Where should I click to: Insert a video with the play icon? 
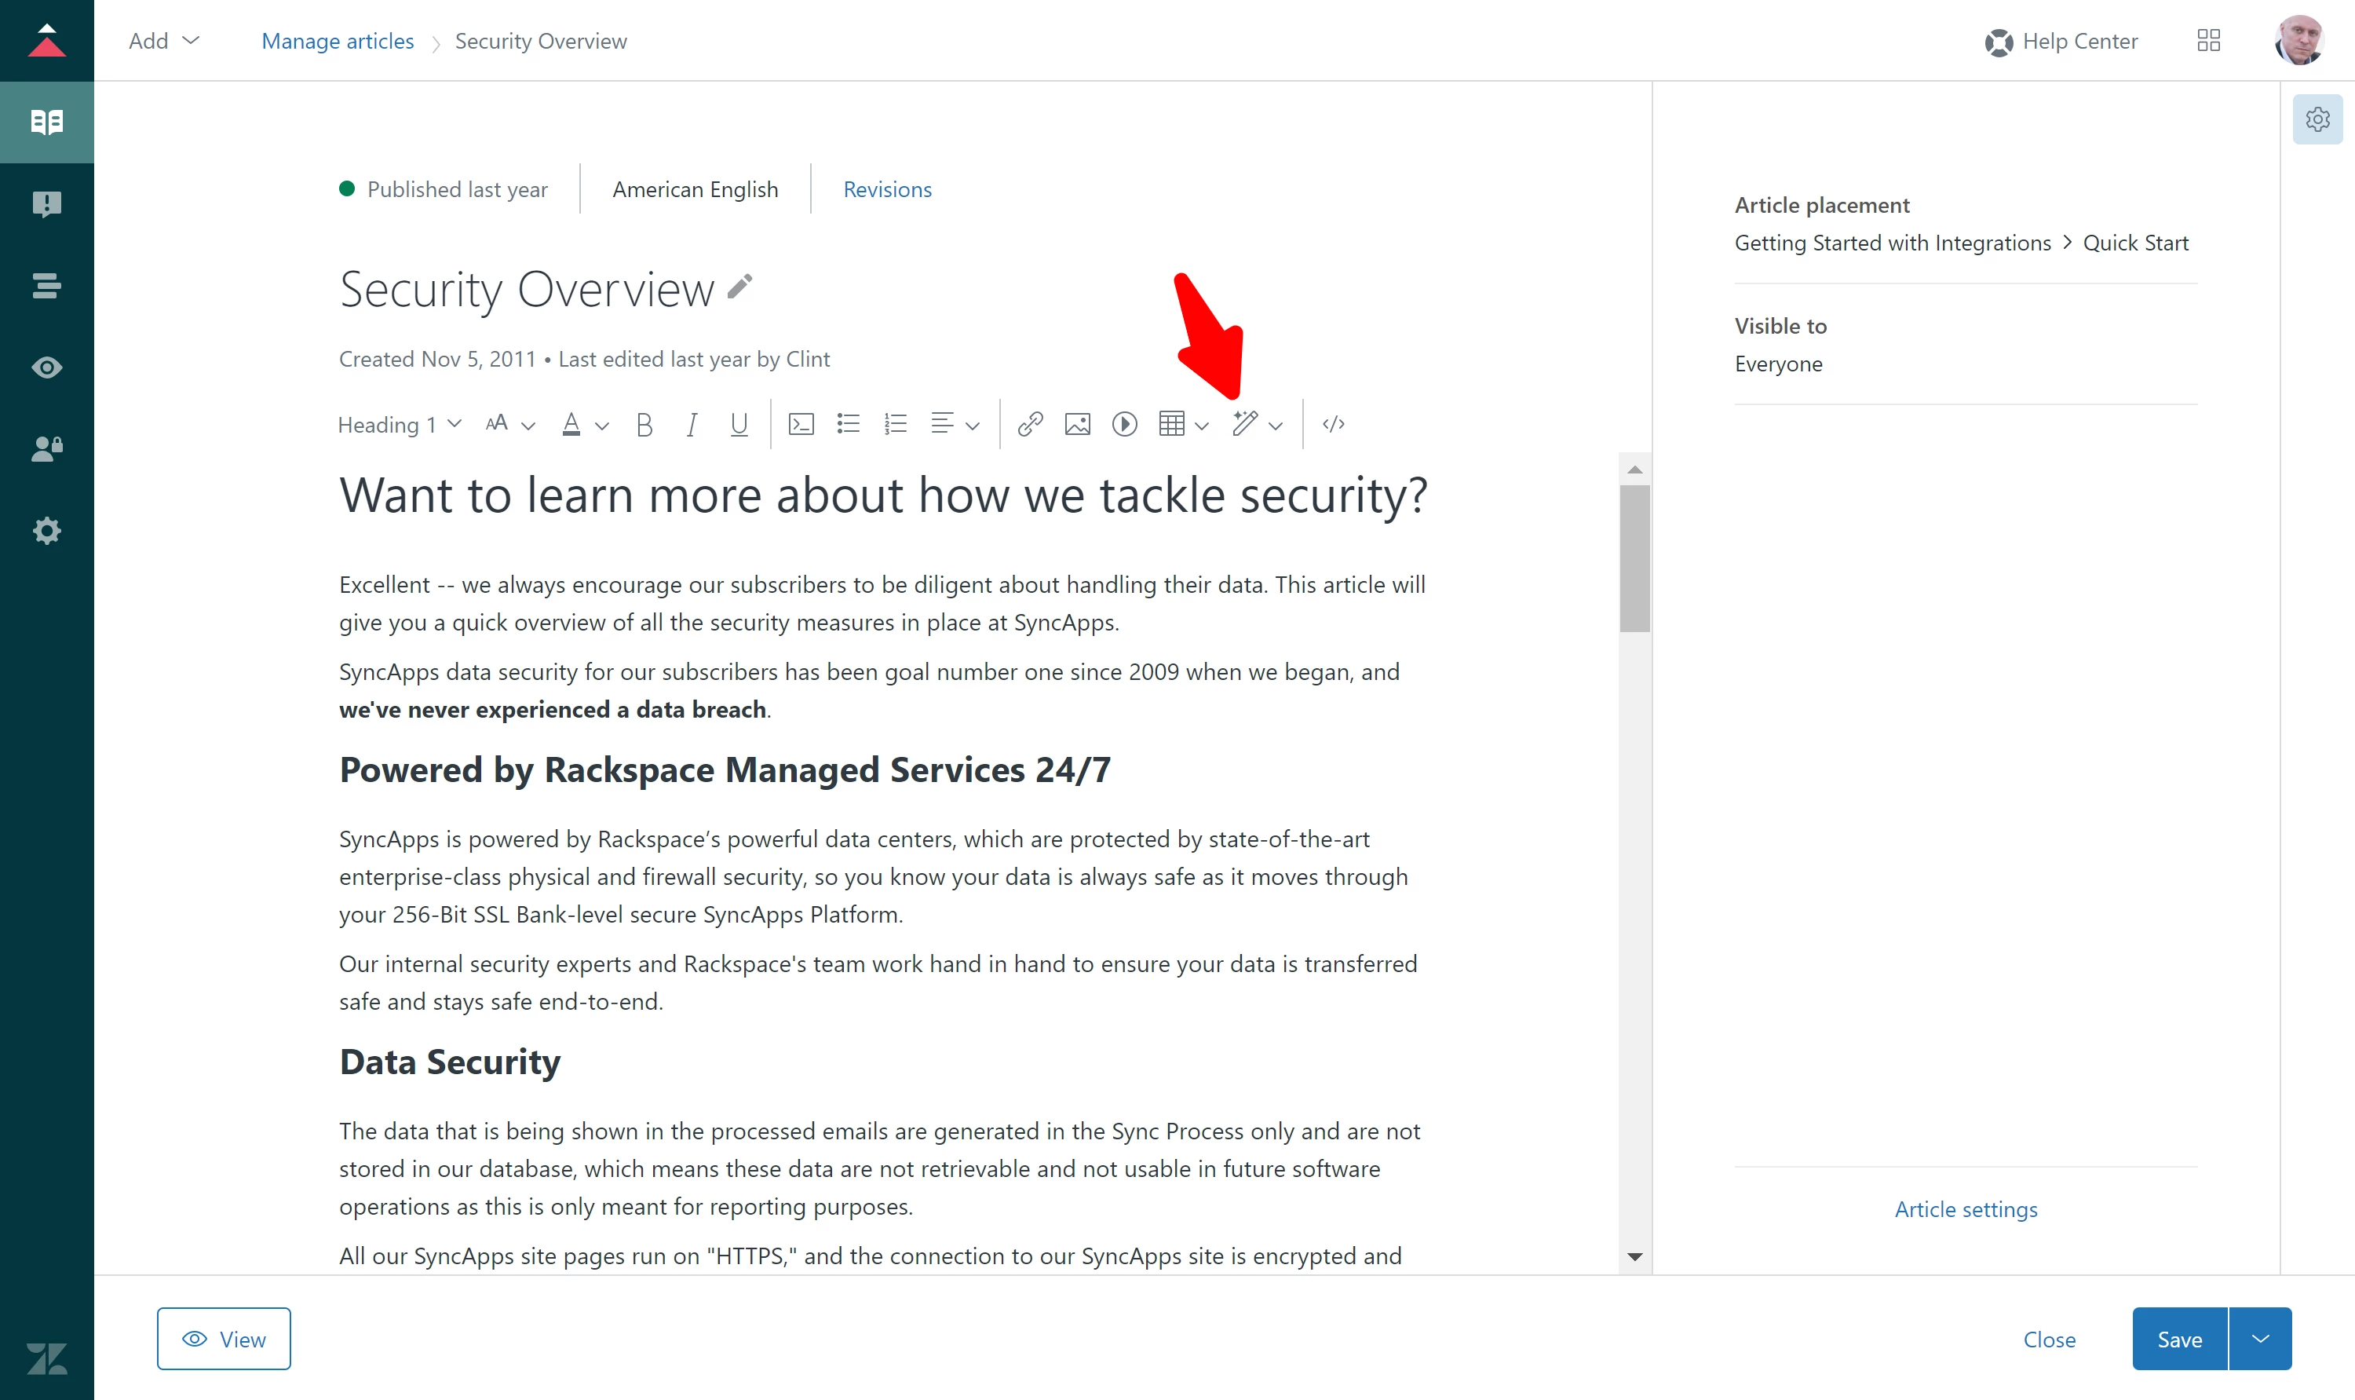(x=1124, y=425)
